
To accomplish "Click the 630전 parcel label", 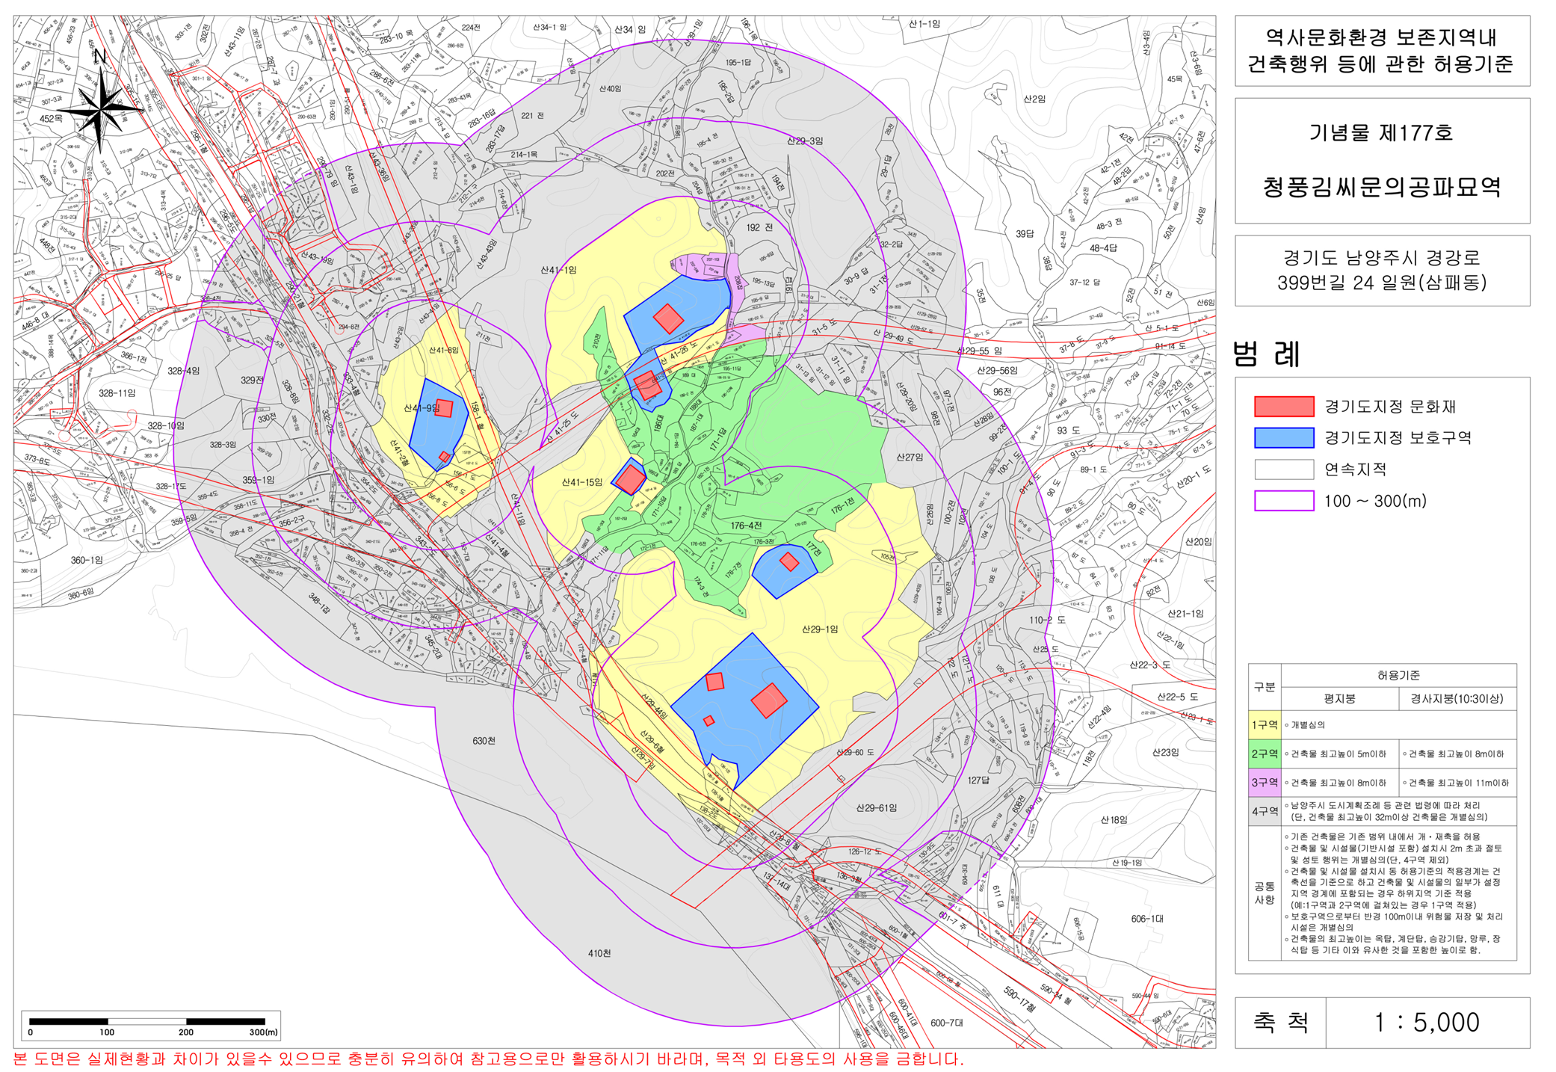I will coord(484,741).
